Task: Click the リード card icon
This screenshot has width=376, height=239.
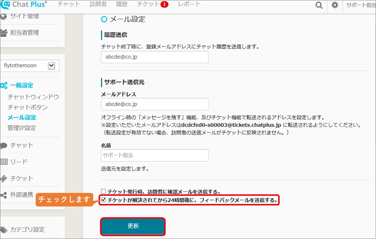Action: [x=4, y=162]
